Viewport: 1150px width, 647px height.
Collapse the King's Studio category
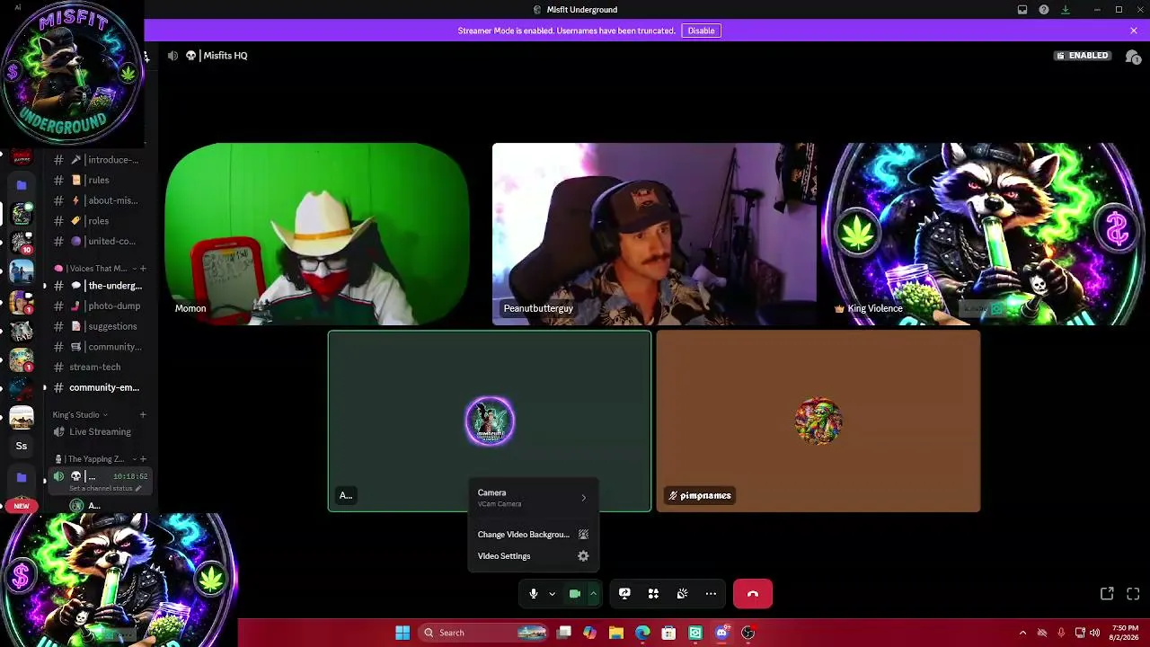80,415
